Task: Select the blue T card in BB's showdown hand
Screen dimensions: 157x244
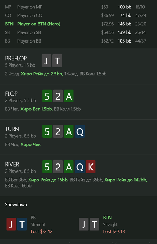Action: pyautogui.click(x=22, y=224)
